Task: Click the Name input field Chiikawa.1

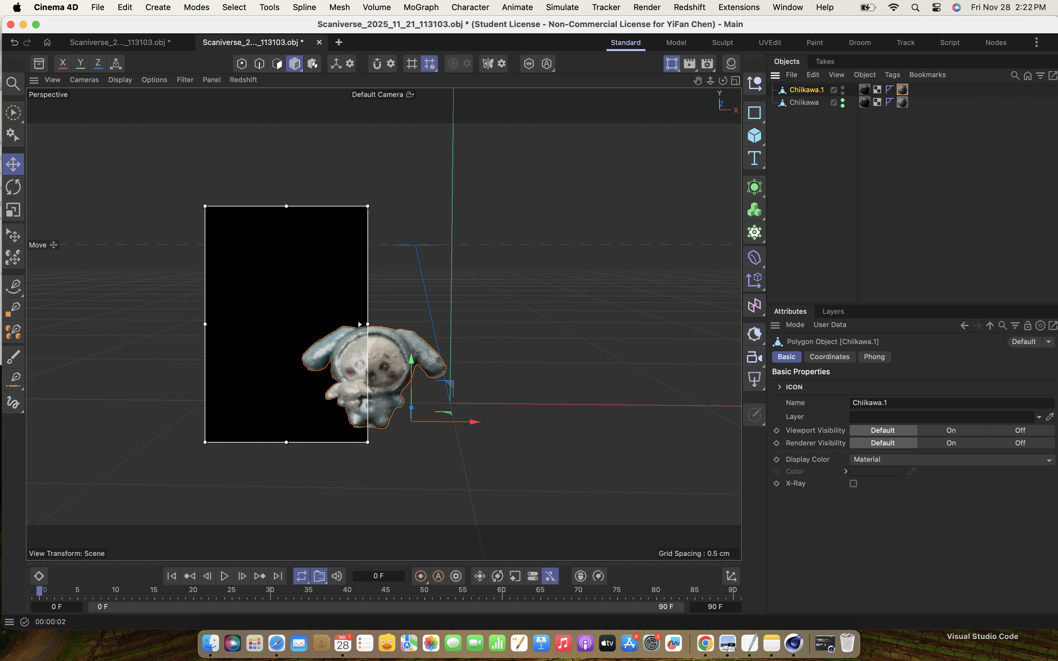Action: tap(951, 403)
